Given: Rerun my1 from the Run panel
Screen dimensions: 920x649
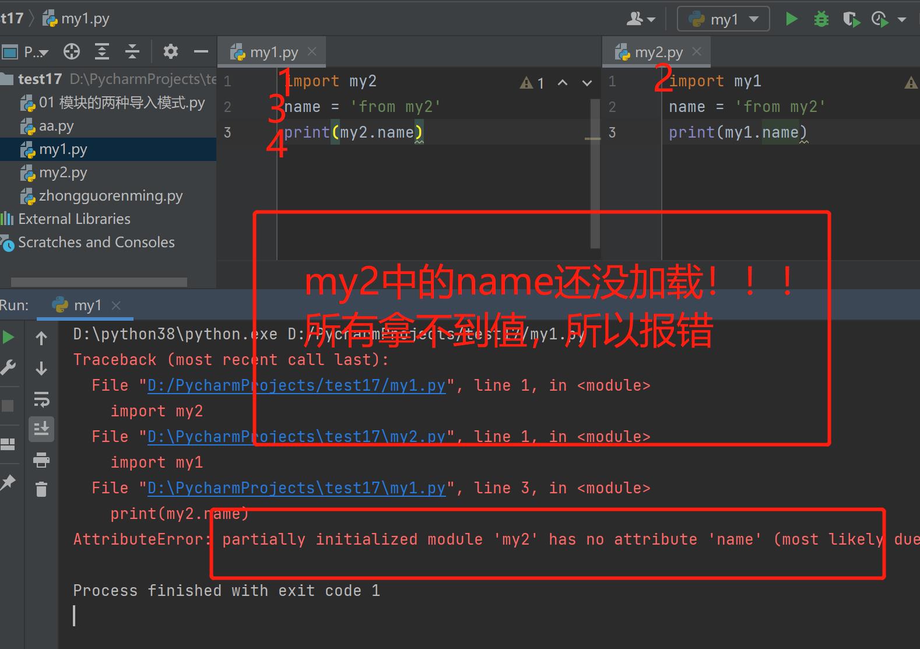Looking at the screenshot, I should click(8, 337).
